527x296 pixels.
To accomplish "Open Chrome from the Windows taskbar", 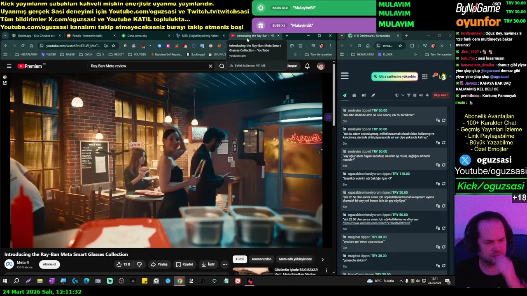I will pyautogui.click(x=180, y=281).
